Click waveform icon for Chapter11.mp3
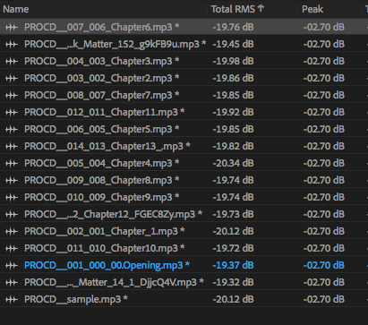The height and width of the screenshot is (325, 368). [12, 112]
